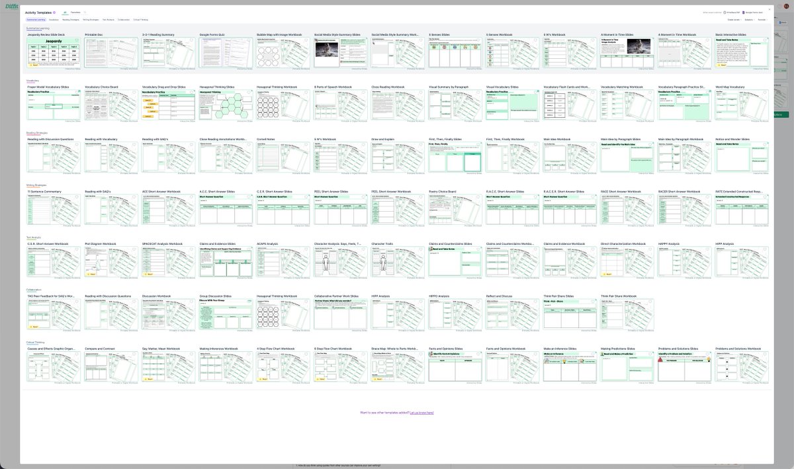
Task: Open the Grade Levels filter dropdown
Action: [734, 20]
